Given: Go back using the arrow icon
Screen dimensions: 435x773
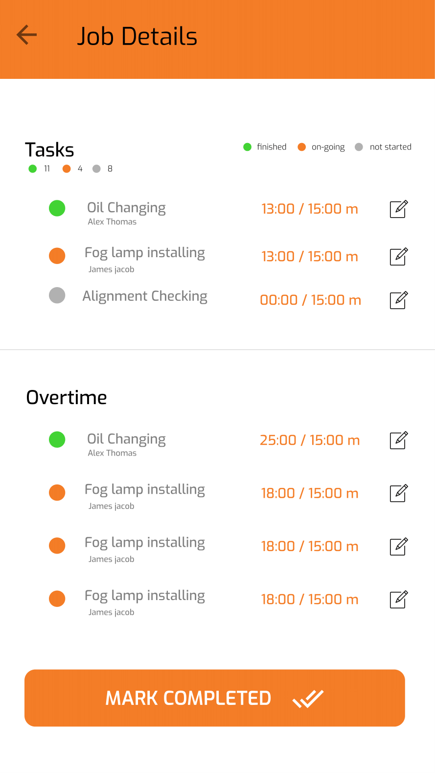Looking at the screenshot, I should [26, 35].
